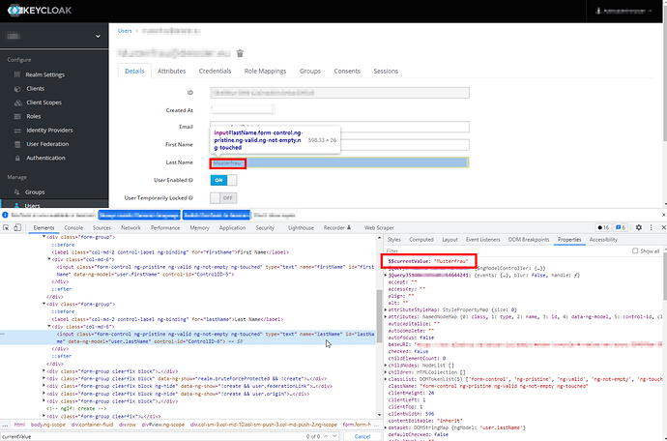Screen dimensions: 667x441
Task: Toggle the User Enabled switch
Action: [222, 180]
